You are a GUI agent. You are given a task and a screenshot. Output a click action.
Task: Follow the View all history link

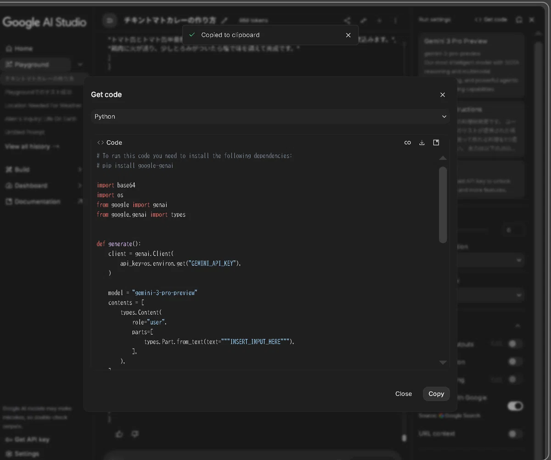[x=32, y=146]
